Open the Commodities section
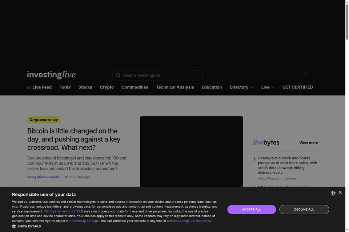 (135, 87)
